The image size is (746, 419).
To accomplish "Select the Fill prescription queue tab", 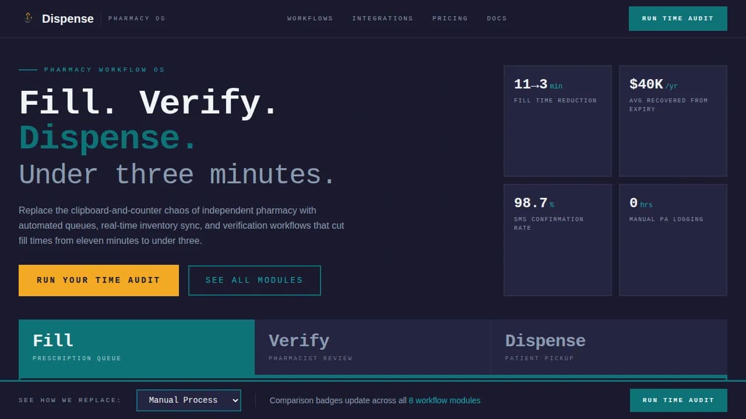I will 136,347.
